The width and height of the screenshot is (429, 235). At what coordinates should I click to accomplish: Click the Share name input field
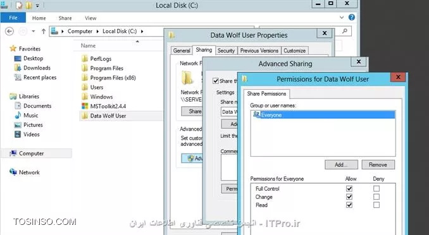coord(229,112)
